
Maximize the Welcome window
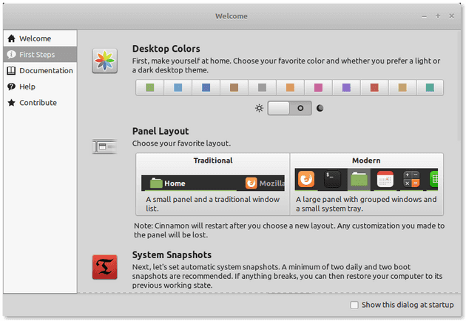(x=438, y=16)
